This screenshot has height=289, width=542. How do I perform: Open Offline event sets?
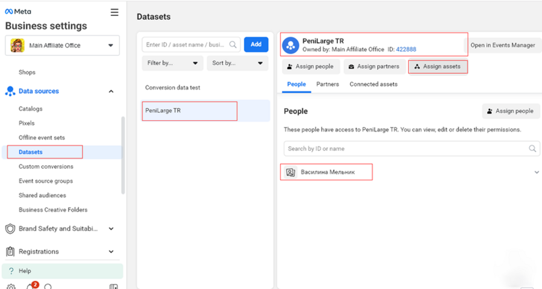[x=42, y=138]
